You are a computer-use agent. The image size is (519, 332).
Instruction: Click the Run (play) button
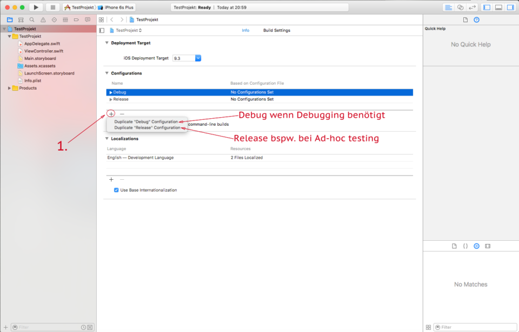[x=36, y=7]
